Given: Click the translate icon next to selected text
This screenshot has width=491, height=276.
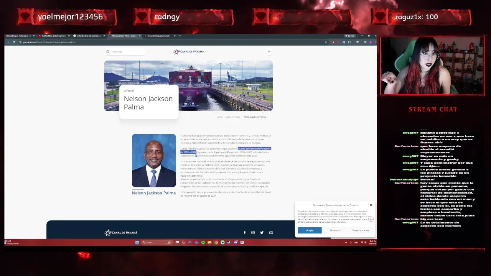Looking at the screenshot, I should (x=196, y=156).
